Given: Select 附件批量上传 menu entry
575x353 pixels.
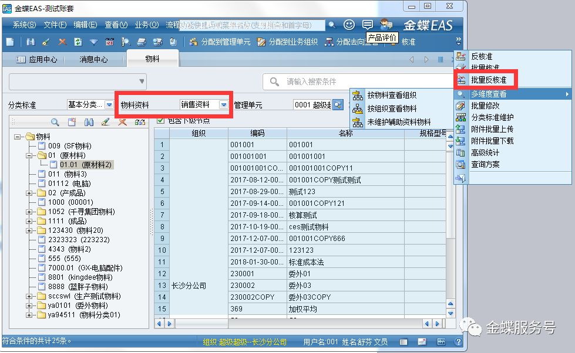Looking at the screenshot, I should (492, 129).
